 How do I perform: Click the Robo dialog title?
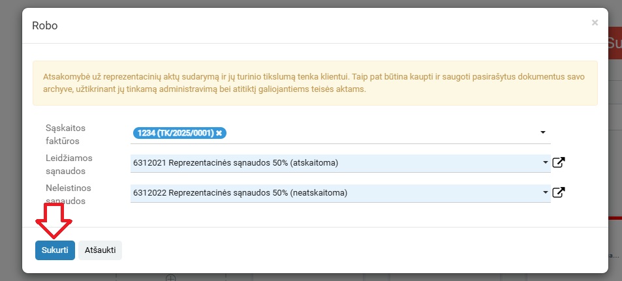pos(45,26)
